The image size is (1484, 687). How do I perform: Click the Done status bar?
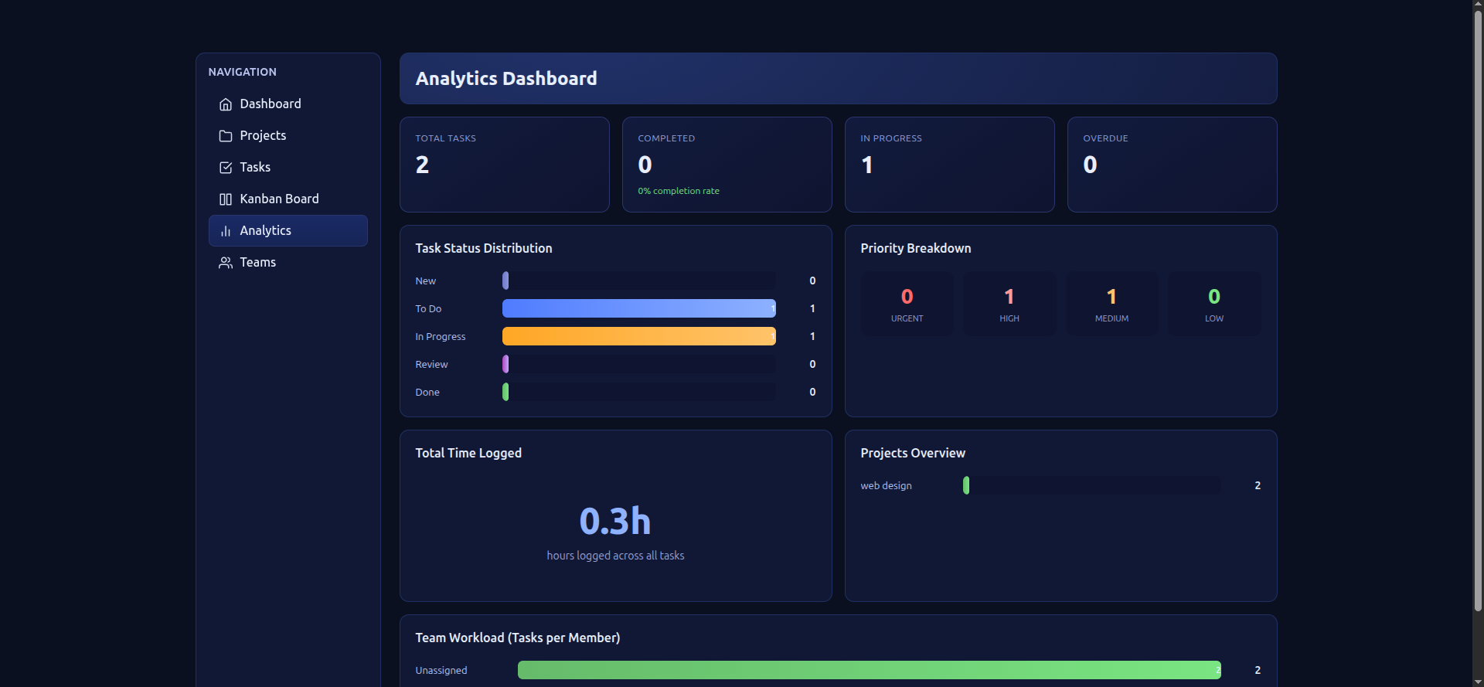(x=639, y=392)
